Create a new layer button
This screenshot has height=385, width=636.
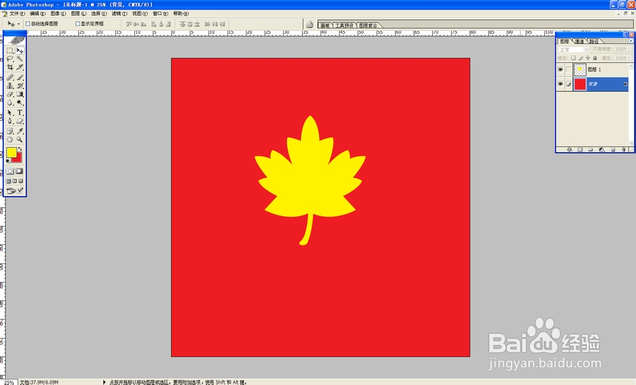(x=613, y=150)
